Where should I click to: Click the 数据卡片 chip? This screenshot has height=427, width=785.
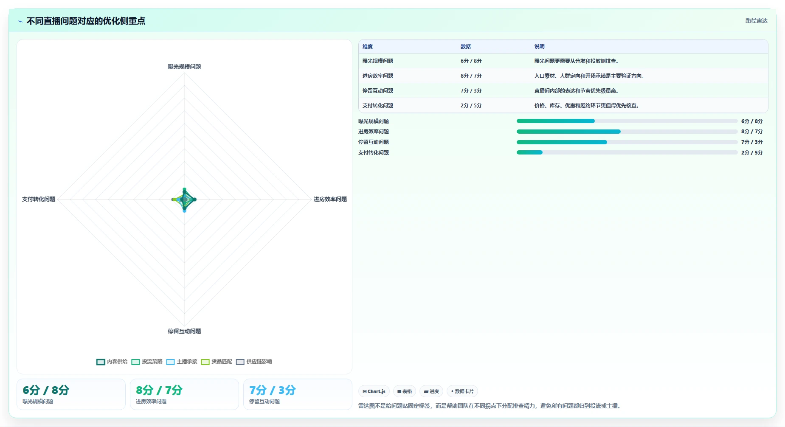pos(462,391)
